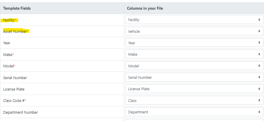Screen dimensions: 264x121
Task: Click the Class Code # field label
Action: tap(15, 100)
